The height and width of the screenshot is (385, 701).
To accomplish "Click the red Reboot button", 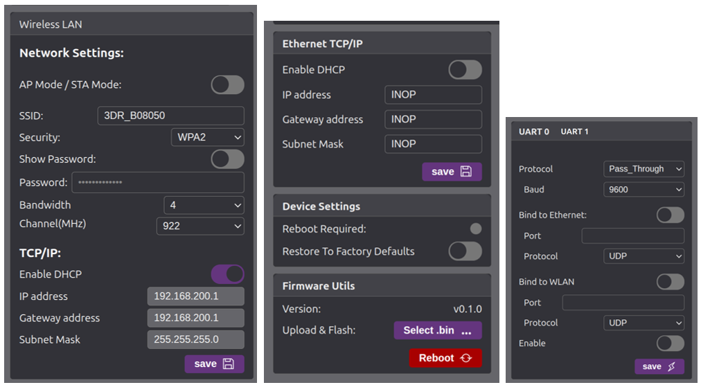I will [445, 358].
